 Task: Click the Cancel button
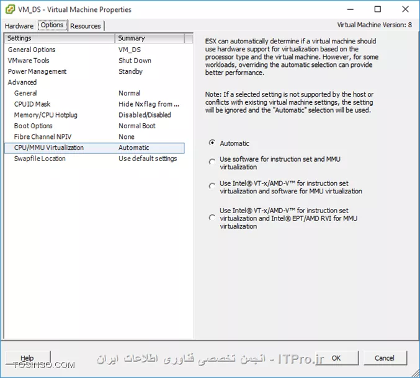point(385,358)
